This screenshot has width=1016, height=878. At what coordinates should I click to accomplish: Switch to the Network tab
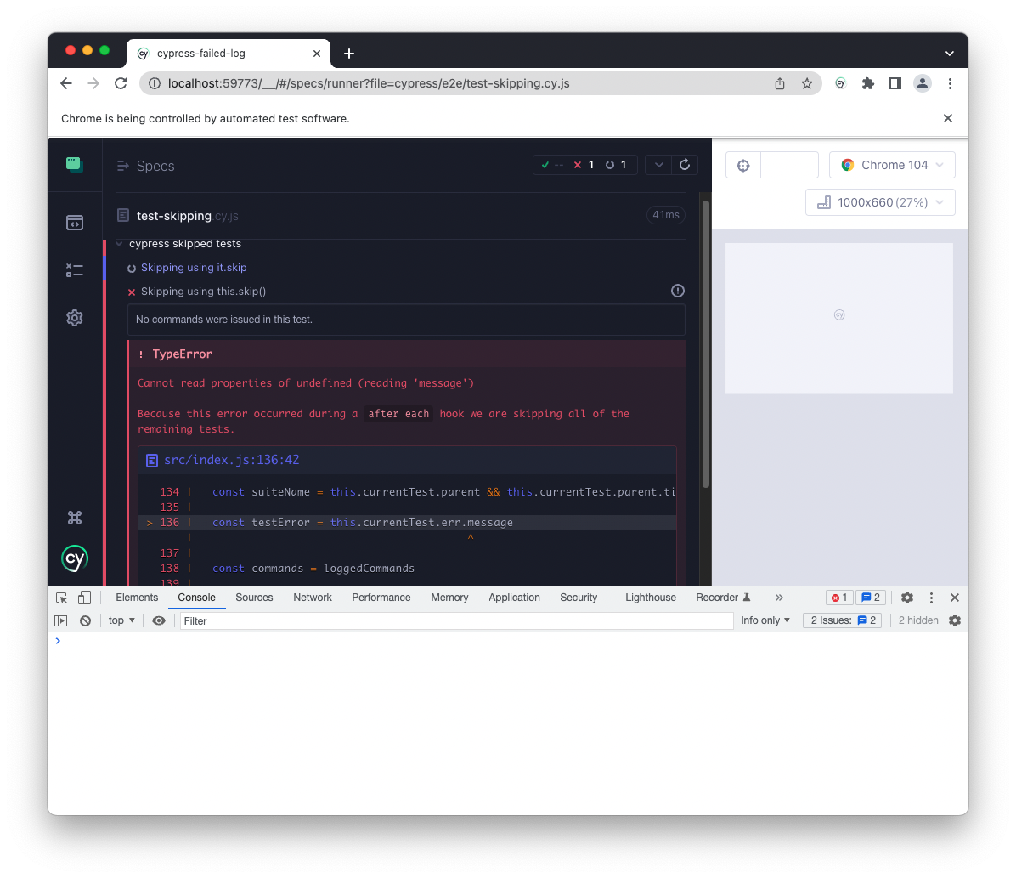point(313,598)
